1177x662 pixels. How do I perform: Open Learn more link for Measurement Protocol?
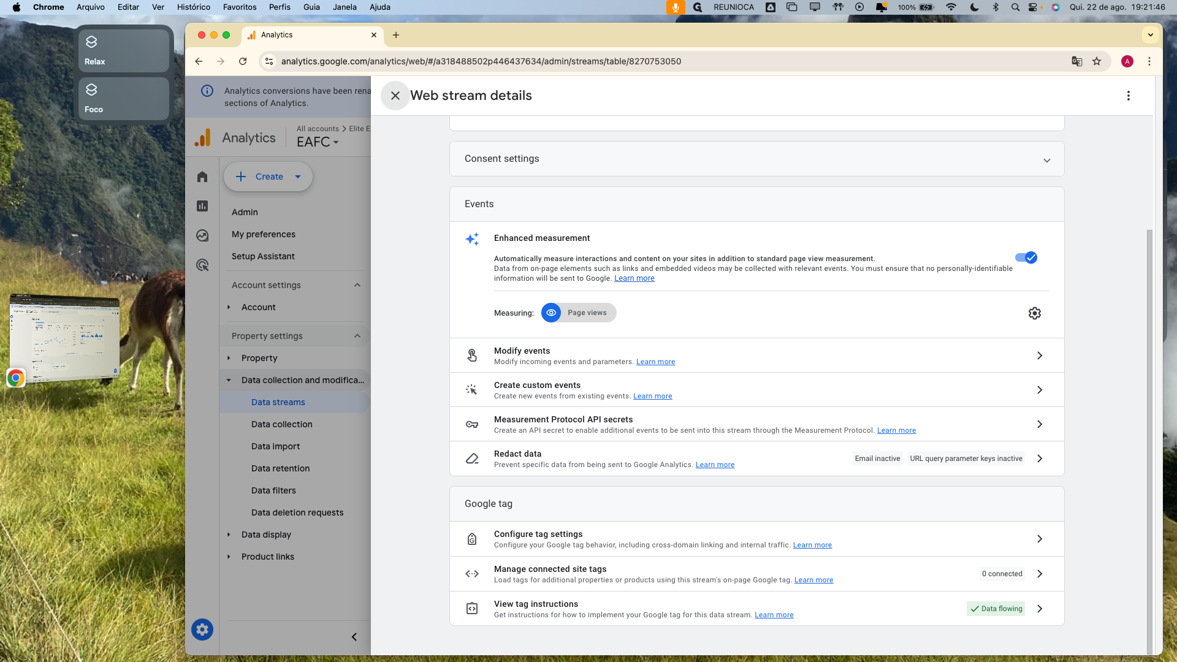point(896,430)
